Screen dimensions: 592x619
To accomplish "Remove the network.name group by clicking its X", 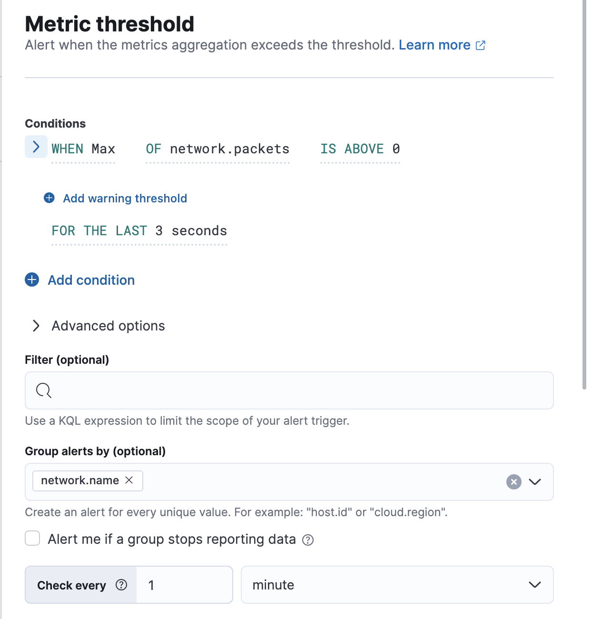I will click(x=129, y=480).
